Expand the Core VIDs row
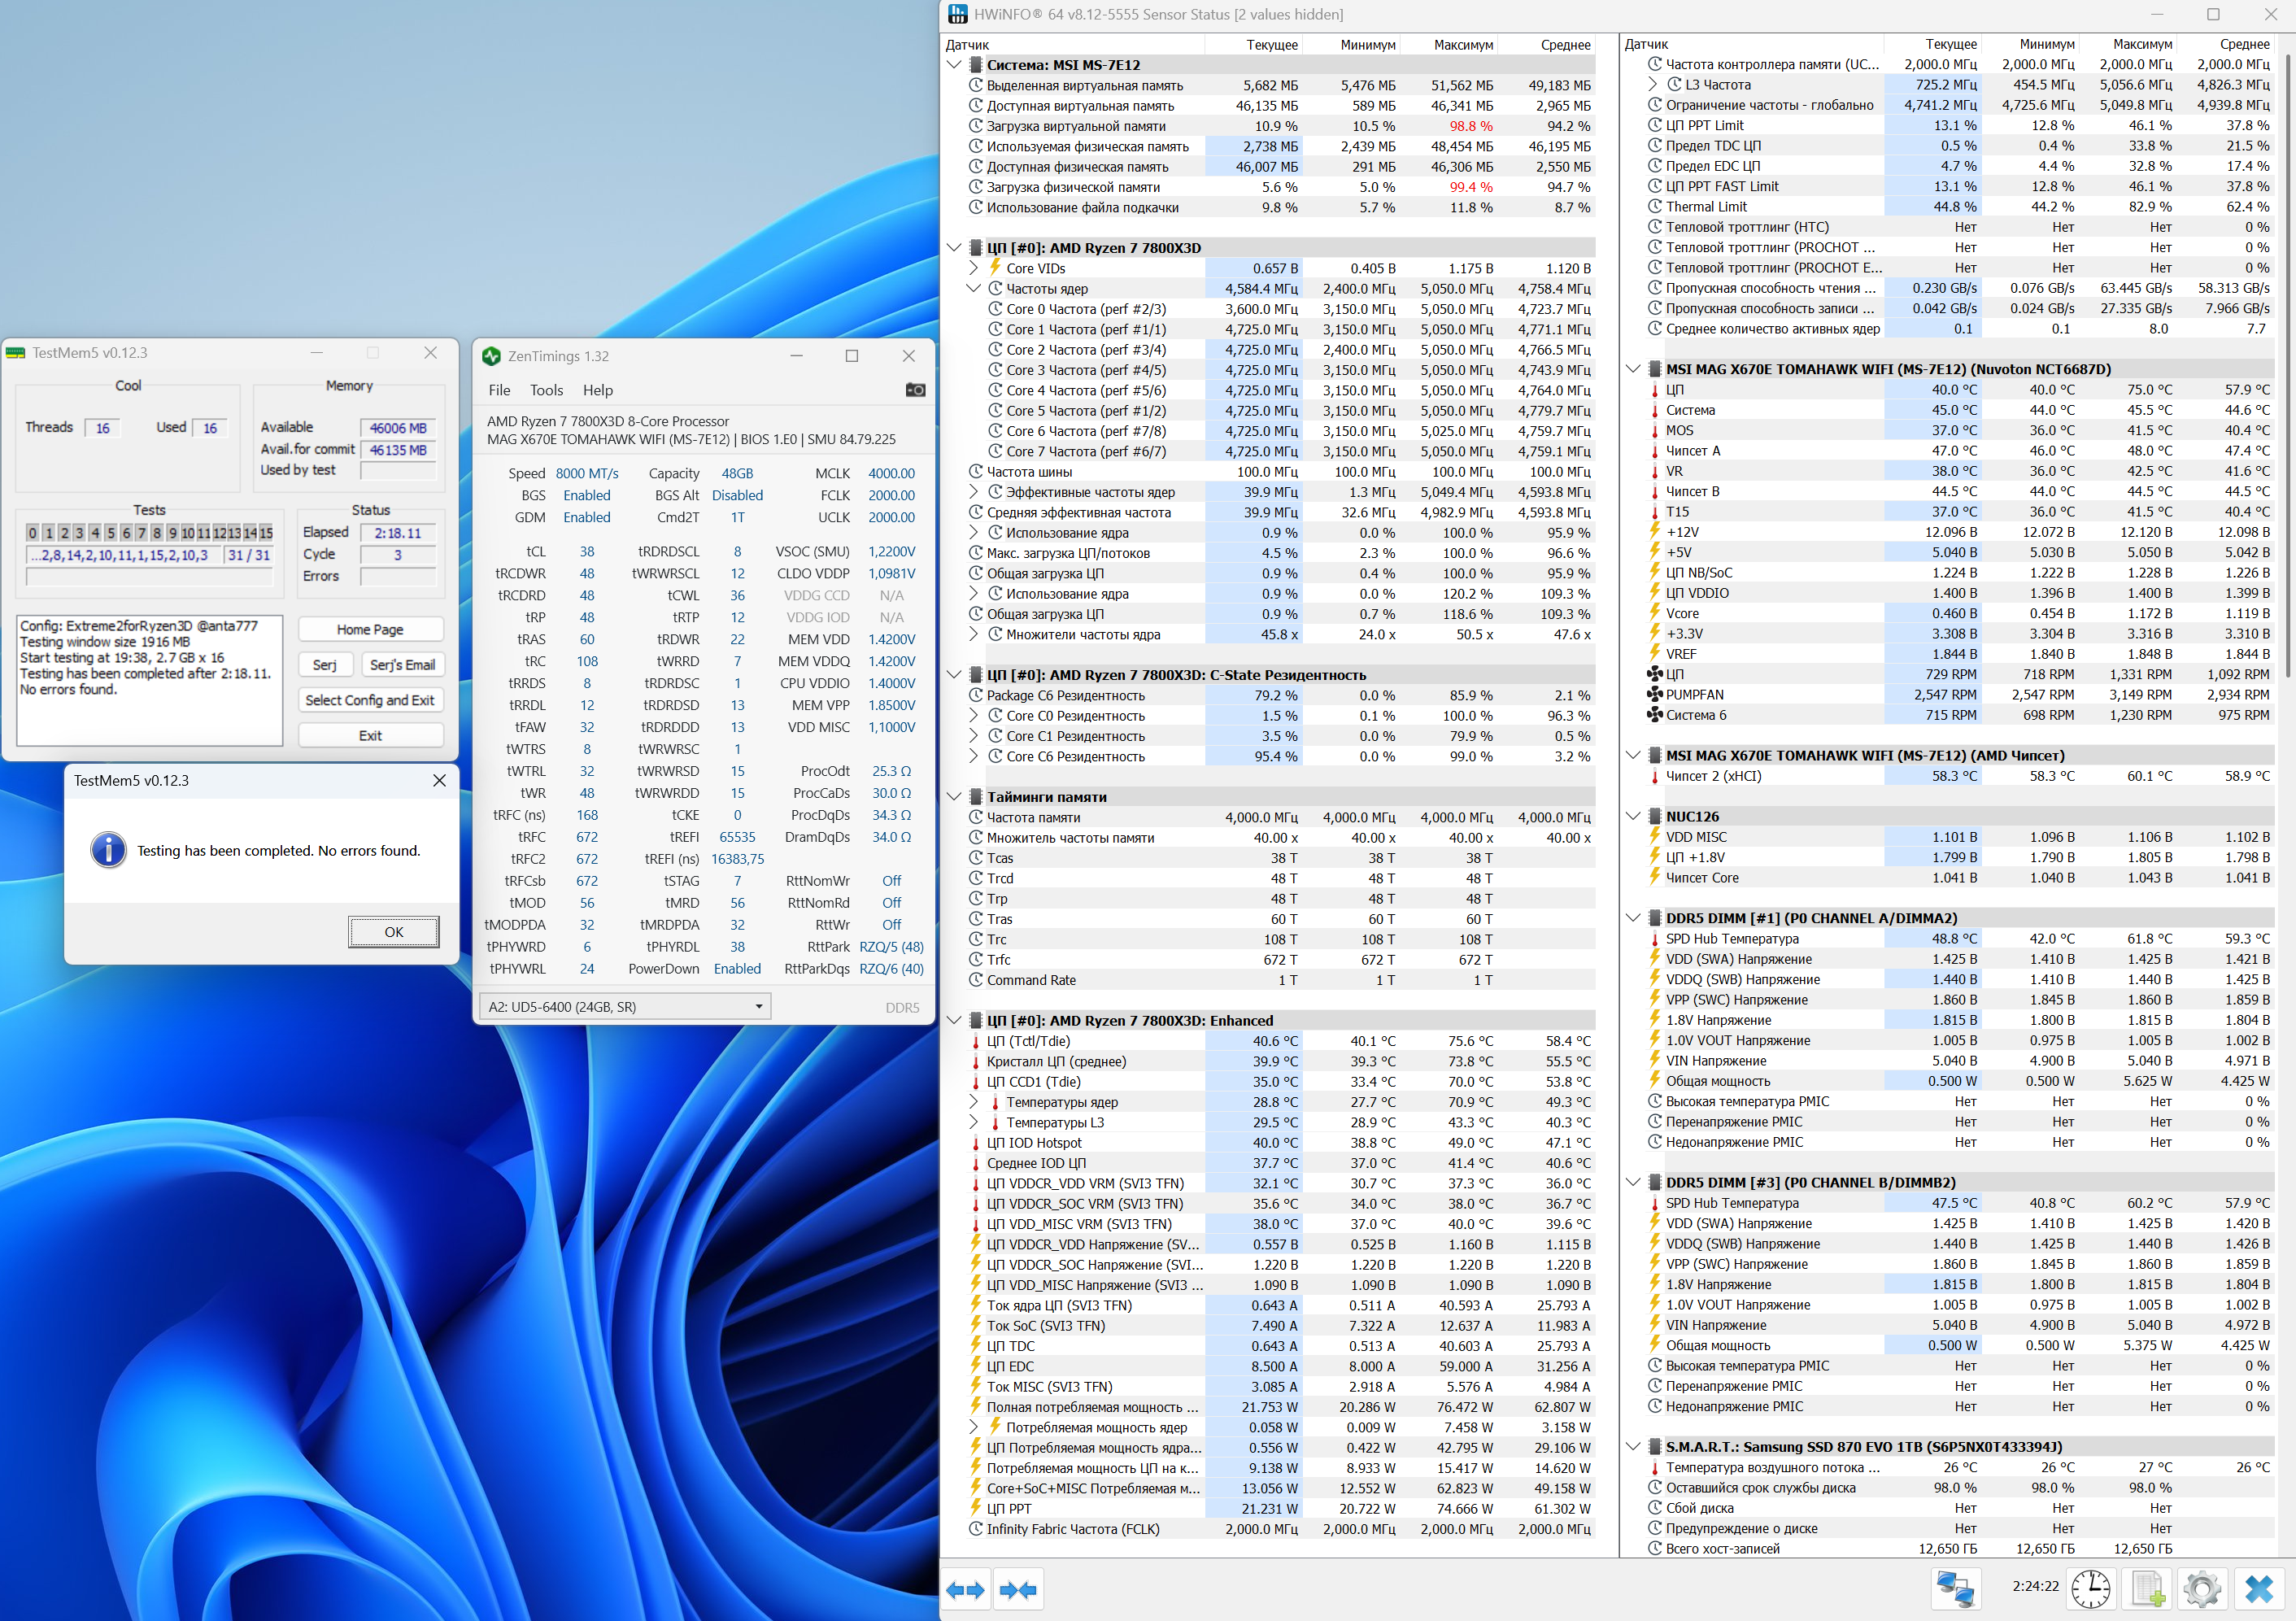The width and height of the screenshot is (2296, 1621). pos(973,268)
